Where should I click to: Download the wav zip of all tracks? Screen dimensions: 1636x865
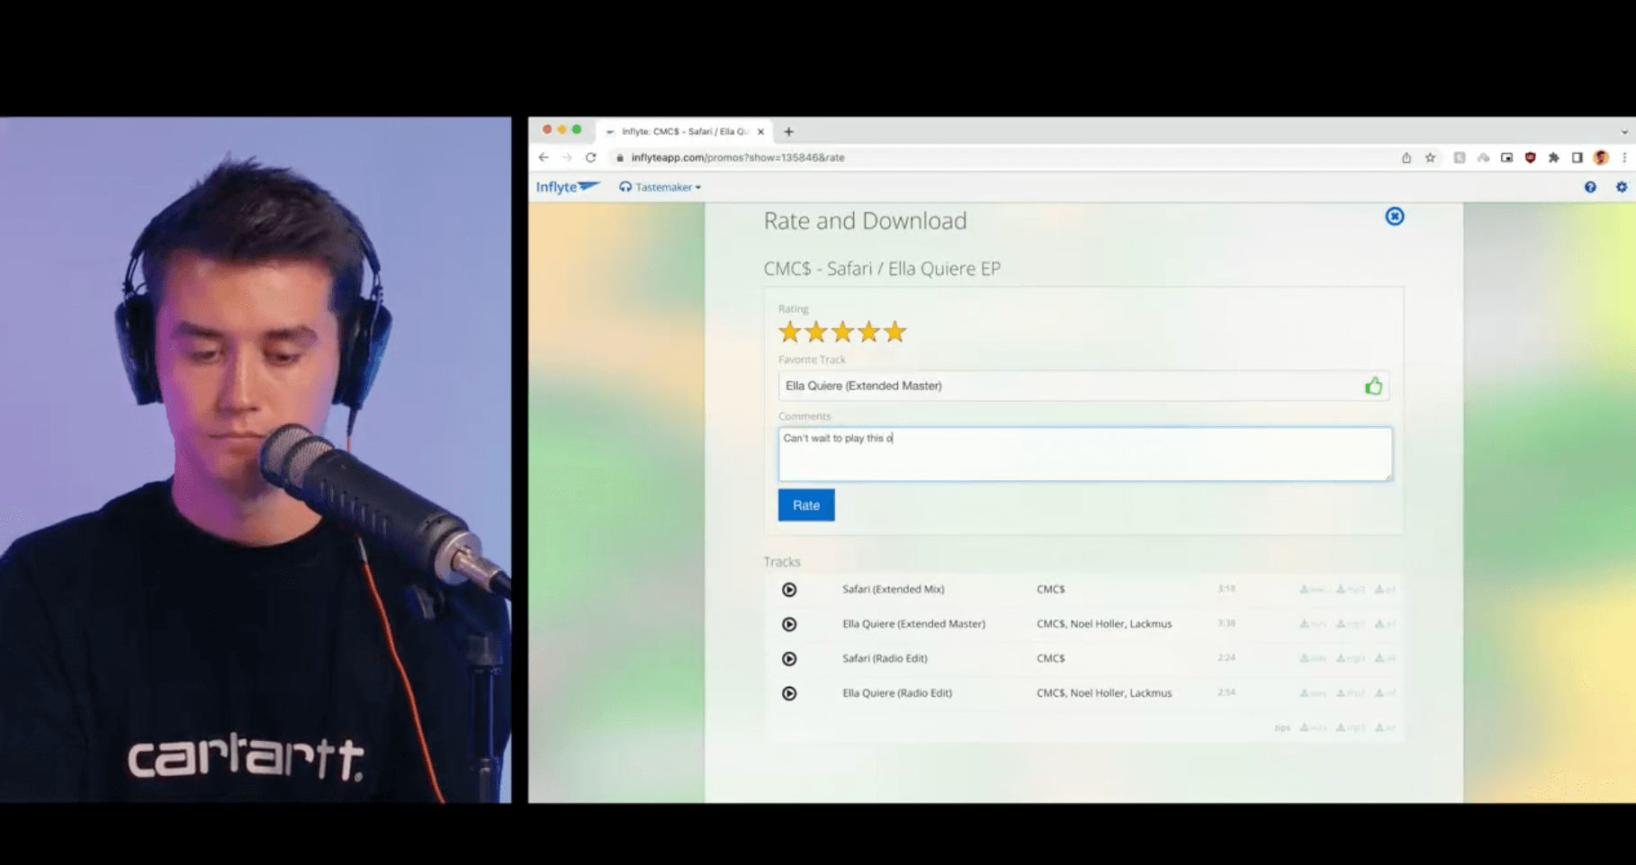point(1314,727)
